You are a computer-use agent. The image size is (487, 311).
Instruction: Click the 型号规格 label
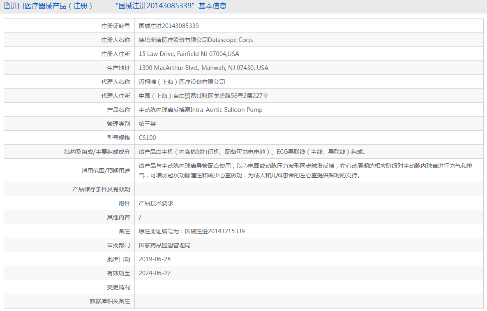pyautogui.click(x=119, y=138)
